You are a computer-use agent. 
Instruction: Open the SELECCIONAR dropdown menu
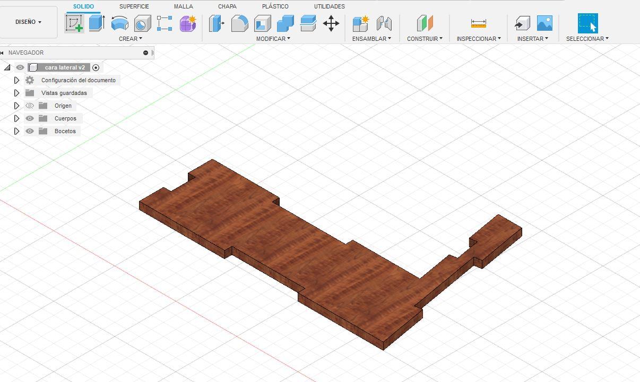587,39
